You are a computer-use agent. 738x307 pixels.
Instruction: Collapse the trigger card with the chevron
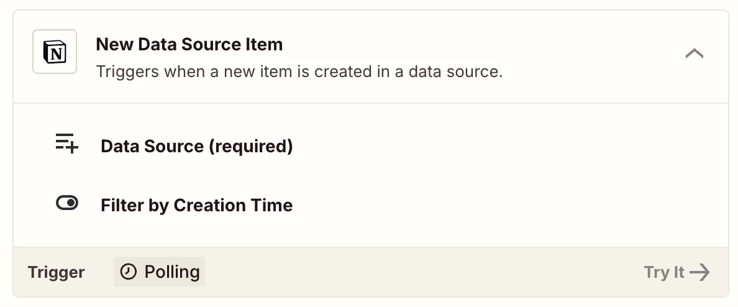point(694,53)
